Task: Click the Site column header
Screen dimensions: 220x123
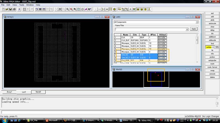Action: [x=135, y=35]
